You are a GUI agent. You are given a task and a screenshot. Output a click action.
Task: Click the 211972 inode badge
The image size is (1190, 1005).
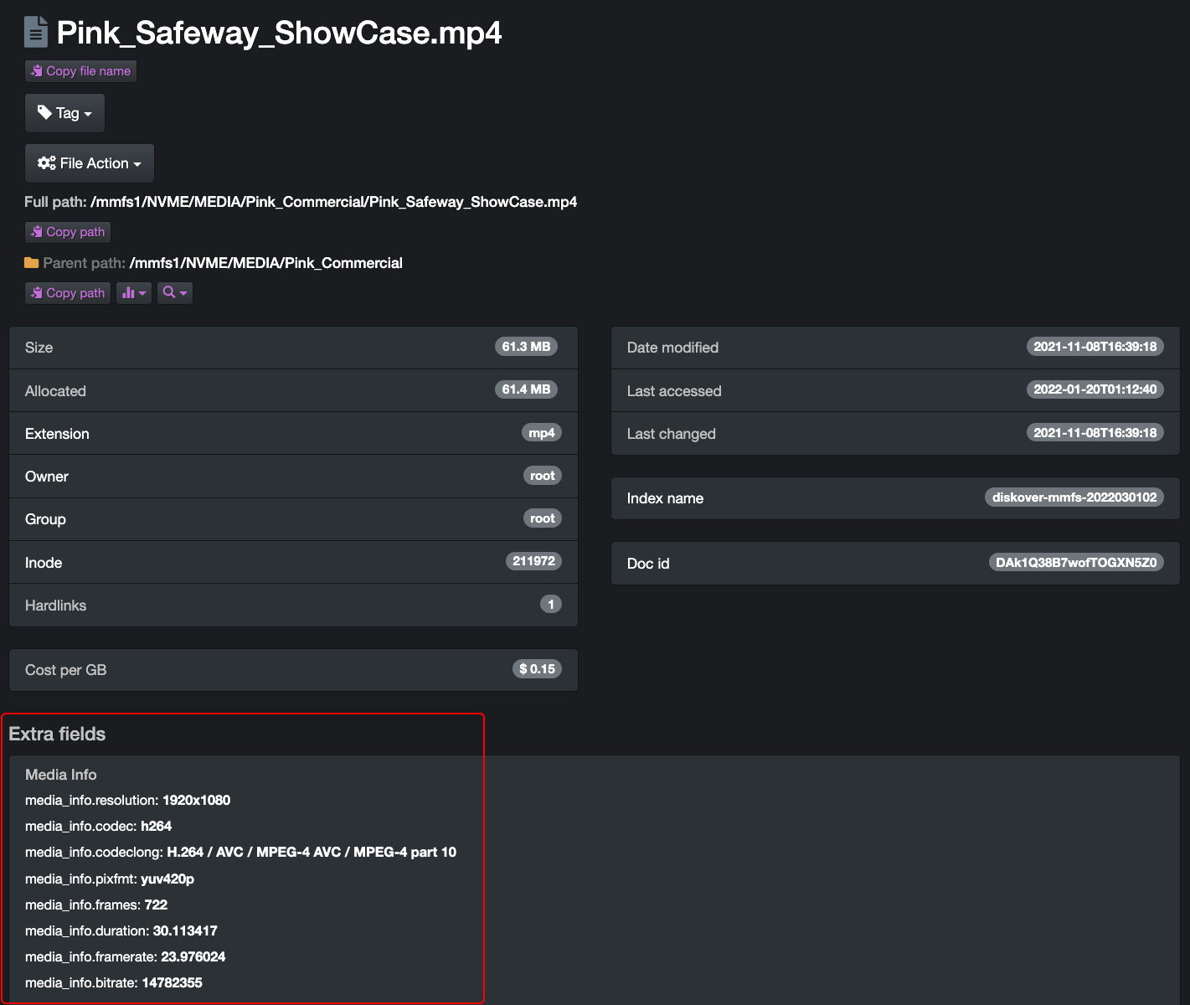[533, 561]
